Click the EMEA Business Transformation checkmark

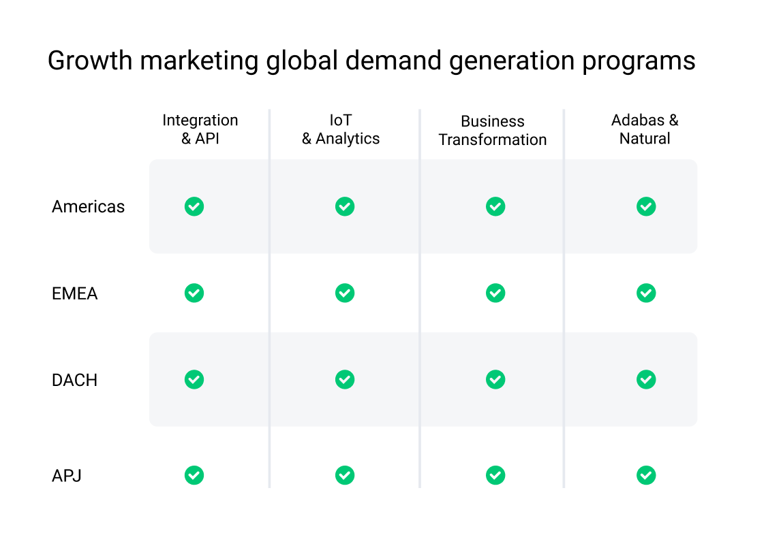pyautogui.click(x=495, y=293)
